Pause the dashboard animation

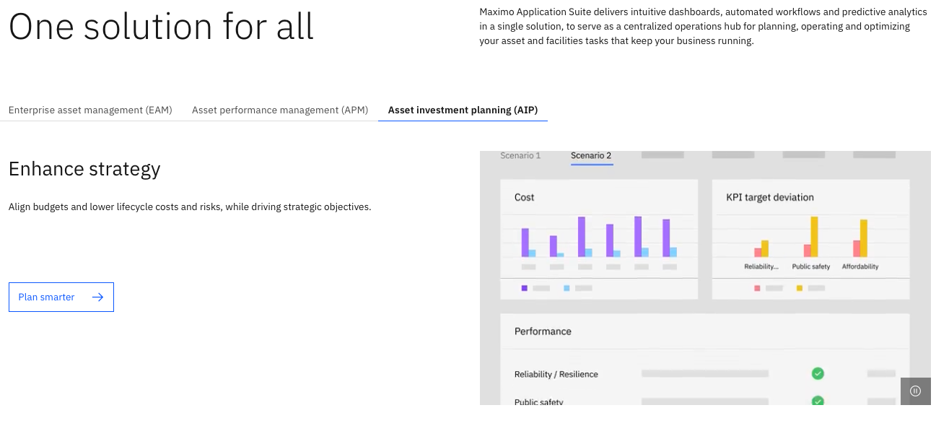[915, 391]
